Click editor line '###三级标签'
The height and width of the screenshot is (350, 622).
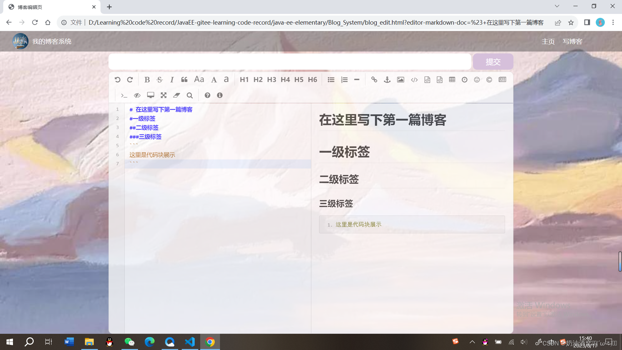click(x=145, y=137)
